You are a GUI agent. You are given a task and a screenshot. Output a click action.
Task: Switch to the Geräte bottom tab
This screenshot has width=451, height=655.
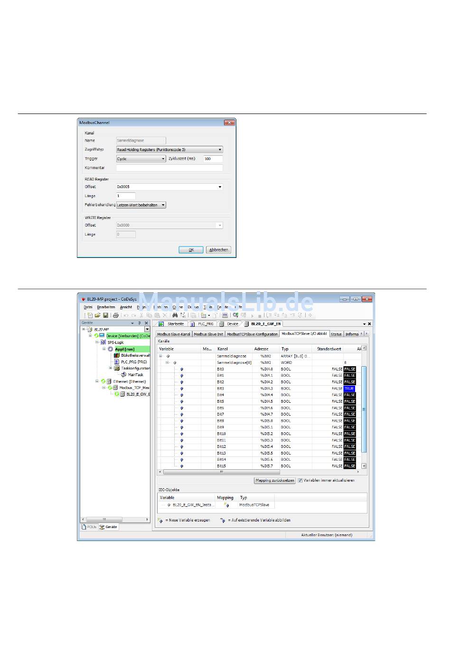tap(108, 527)
